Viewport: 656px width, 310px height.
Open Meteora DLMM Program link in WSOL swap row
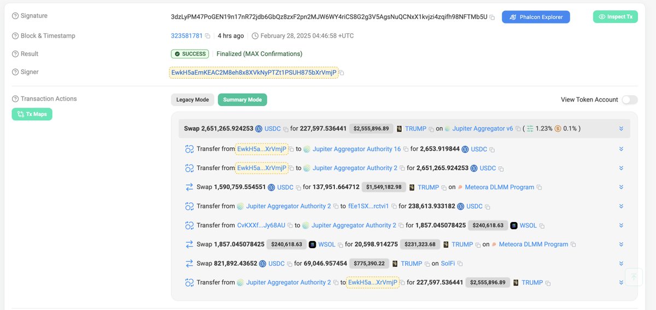coord(534,244)
